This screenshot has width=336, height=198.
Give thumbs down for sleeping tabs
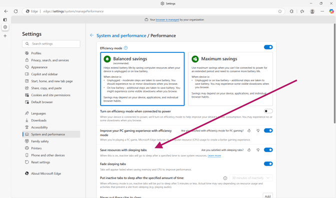coord(258,150)
